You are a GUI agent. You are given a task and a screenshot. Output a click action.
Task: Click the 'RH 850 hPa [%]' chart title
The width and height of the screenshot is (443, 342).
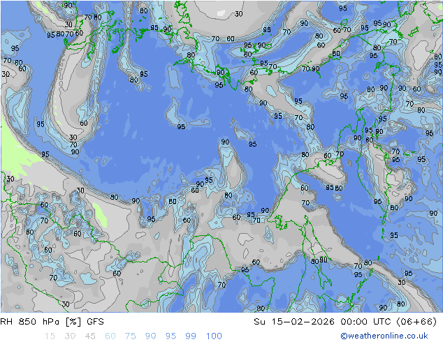click(x=41, y=321)
